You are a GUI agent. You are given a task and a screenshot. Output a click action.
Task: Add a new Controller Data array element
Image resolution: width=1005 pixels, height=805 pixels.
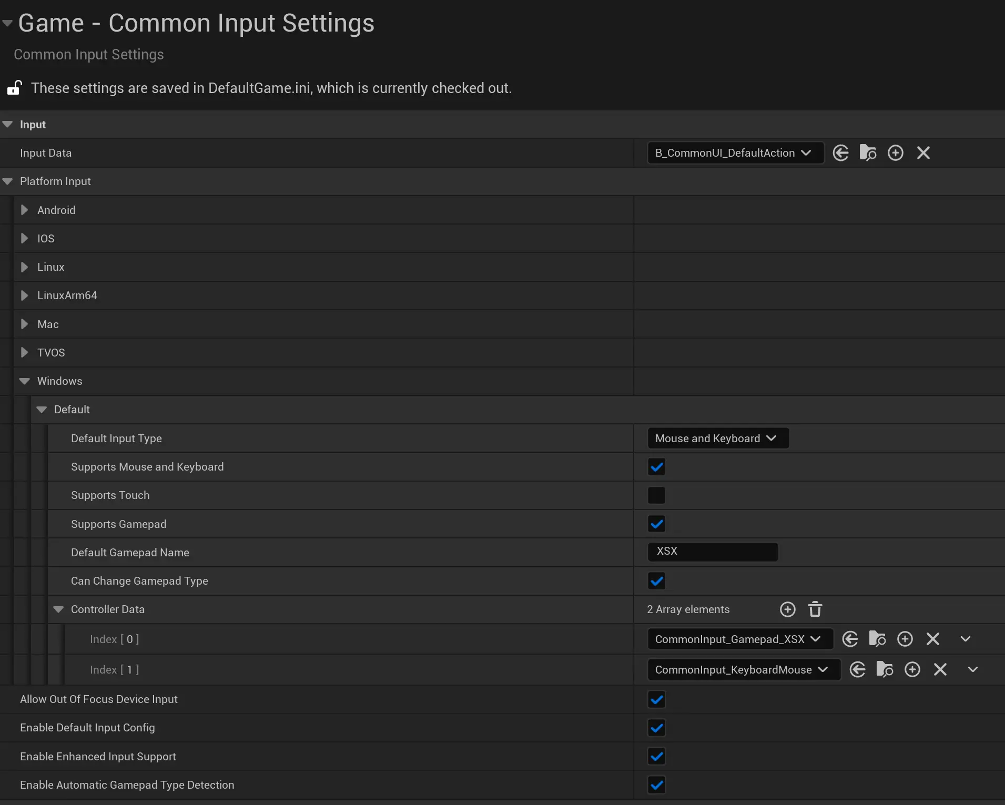click(x=787, y=609)
